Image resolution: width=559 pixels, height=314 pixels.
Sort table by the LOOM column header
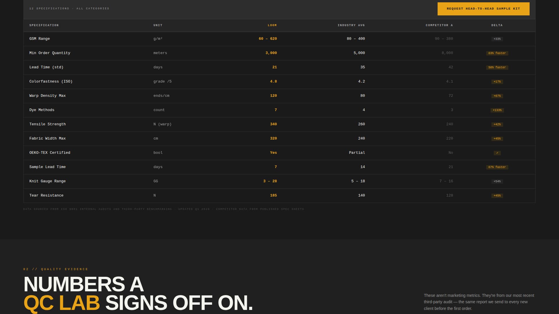(272, 25)
